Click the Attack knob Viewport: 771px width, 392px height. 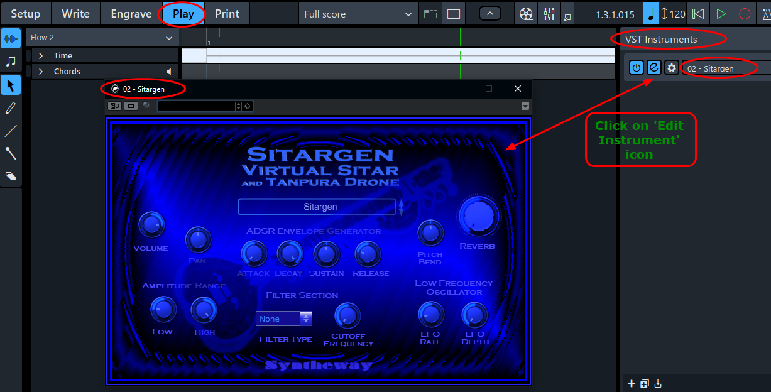(253, 254)
